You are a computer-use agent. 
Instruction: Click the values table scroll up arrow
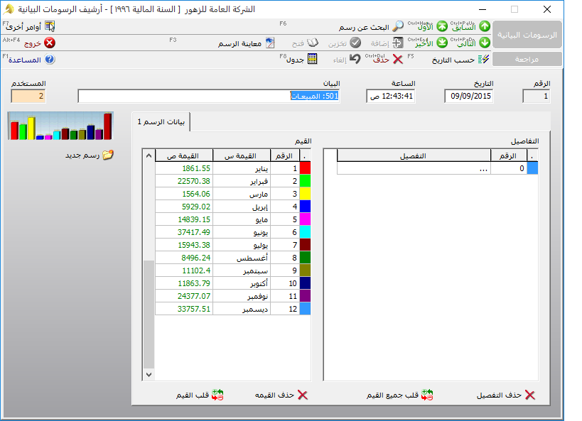pyautogui.click(x=149, y=155)
